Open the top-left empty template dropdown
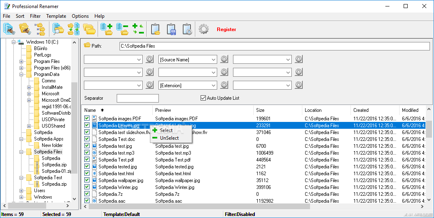This screenshot has width=434, height=218. coord(139,59)
